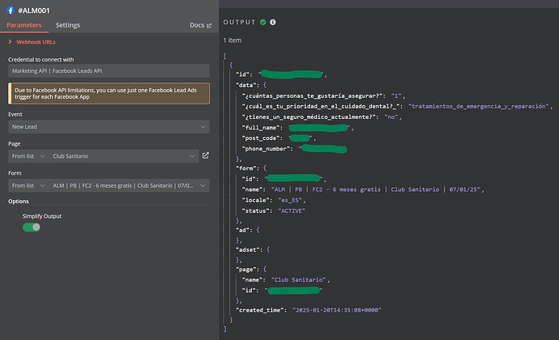Open the Club Sanitario page dropdown
Screen dimensions: 559x340
click(x=124, y=156)
